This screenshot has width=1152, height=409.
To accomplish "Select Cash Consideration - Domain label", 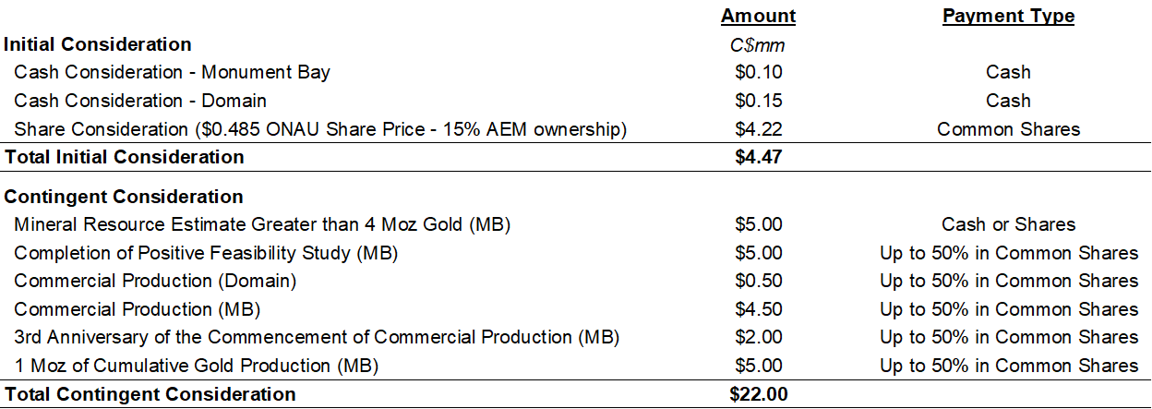I will point(140,101).
